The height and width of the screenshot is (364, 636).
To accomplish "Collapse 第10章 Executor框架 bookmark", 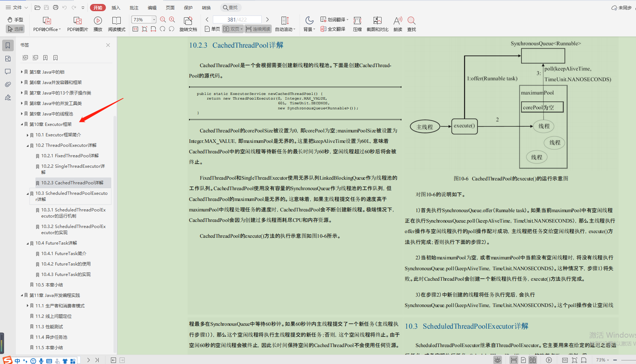I will (22, 124).
